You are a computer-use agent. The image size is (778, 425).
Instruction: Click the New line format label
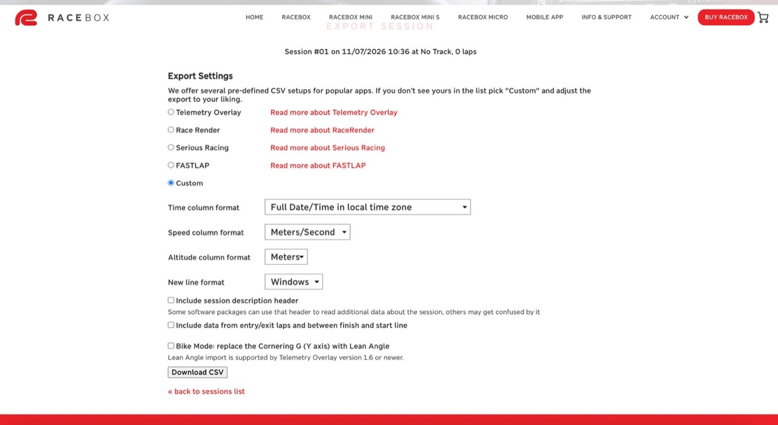[x=196, y=283]
